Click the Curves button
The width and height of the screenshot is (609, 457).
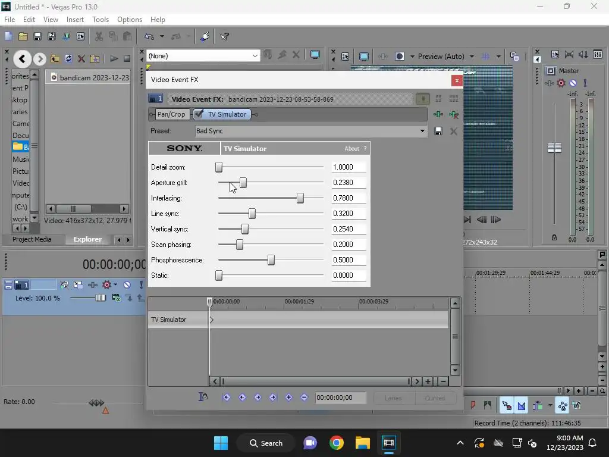point(435,398)
